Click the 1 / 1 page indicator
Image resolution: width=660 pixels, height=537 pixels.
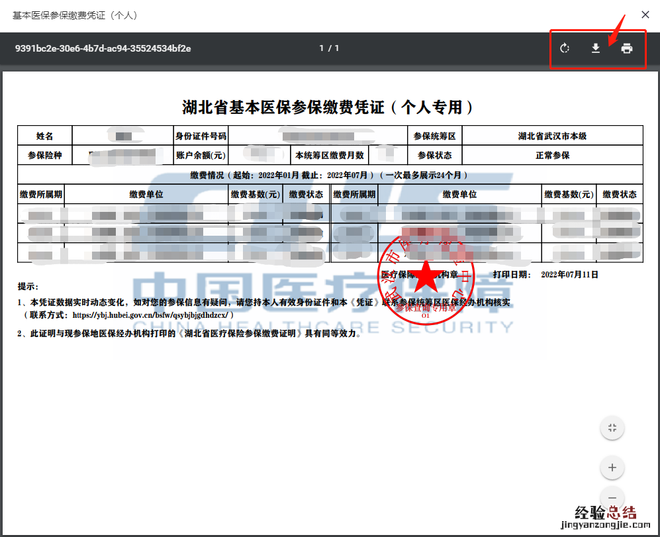tap(329, 48)
